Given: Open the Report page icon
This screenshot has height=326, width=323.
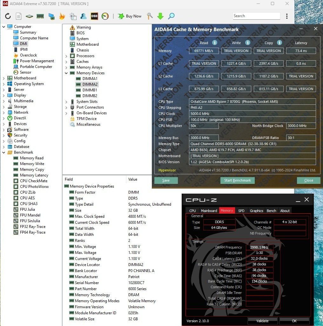Looking at the screenshot, I should coord(19,16).
